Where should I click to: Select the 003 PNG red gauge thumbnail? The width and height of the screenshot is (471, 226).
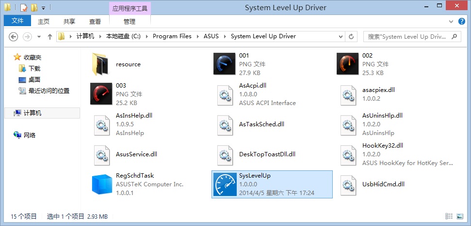click(x=101, y=93)
